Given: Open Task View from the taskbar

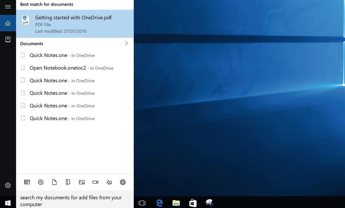Looking at the screenshot, I should [142, 203].
